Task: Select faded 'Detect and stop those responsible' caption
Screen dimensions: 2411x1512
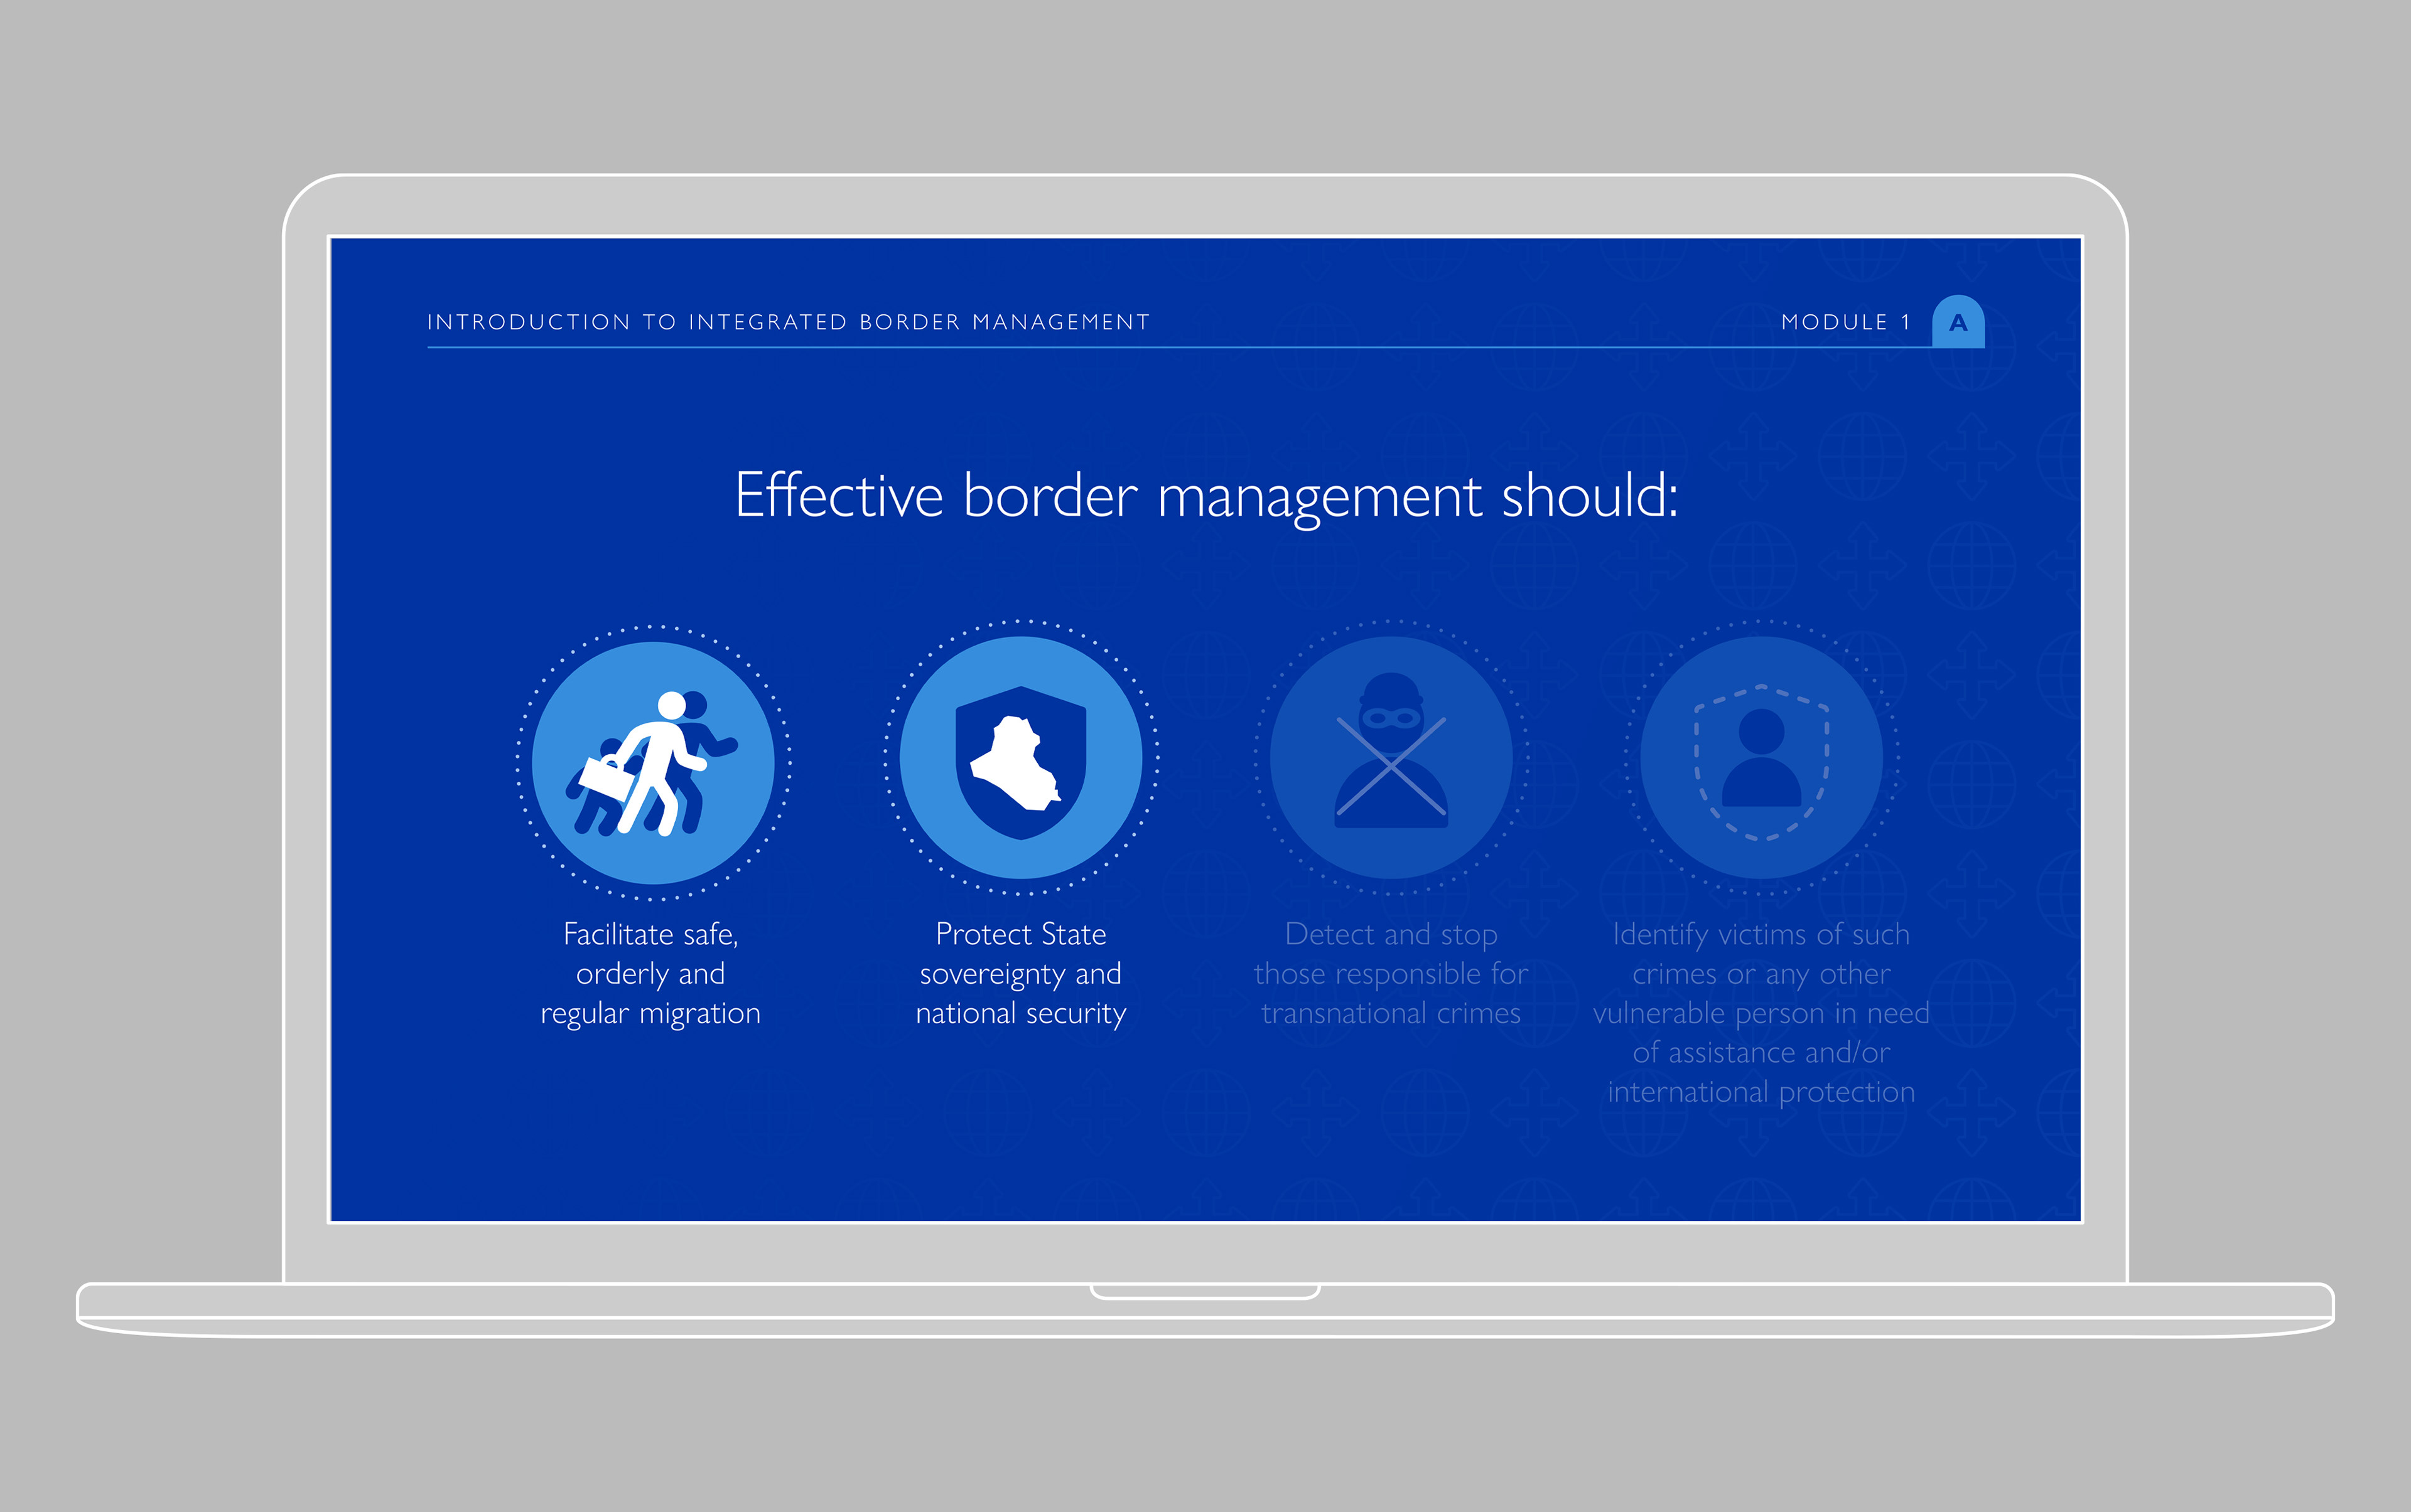Action: point(1390,973)
